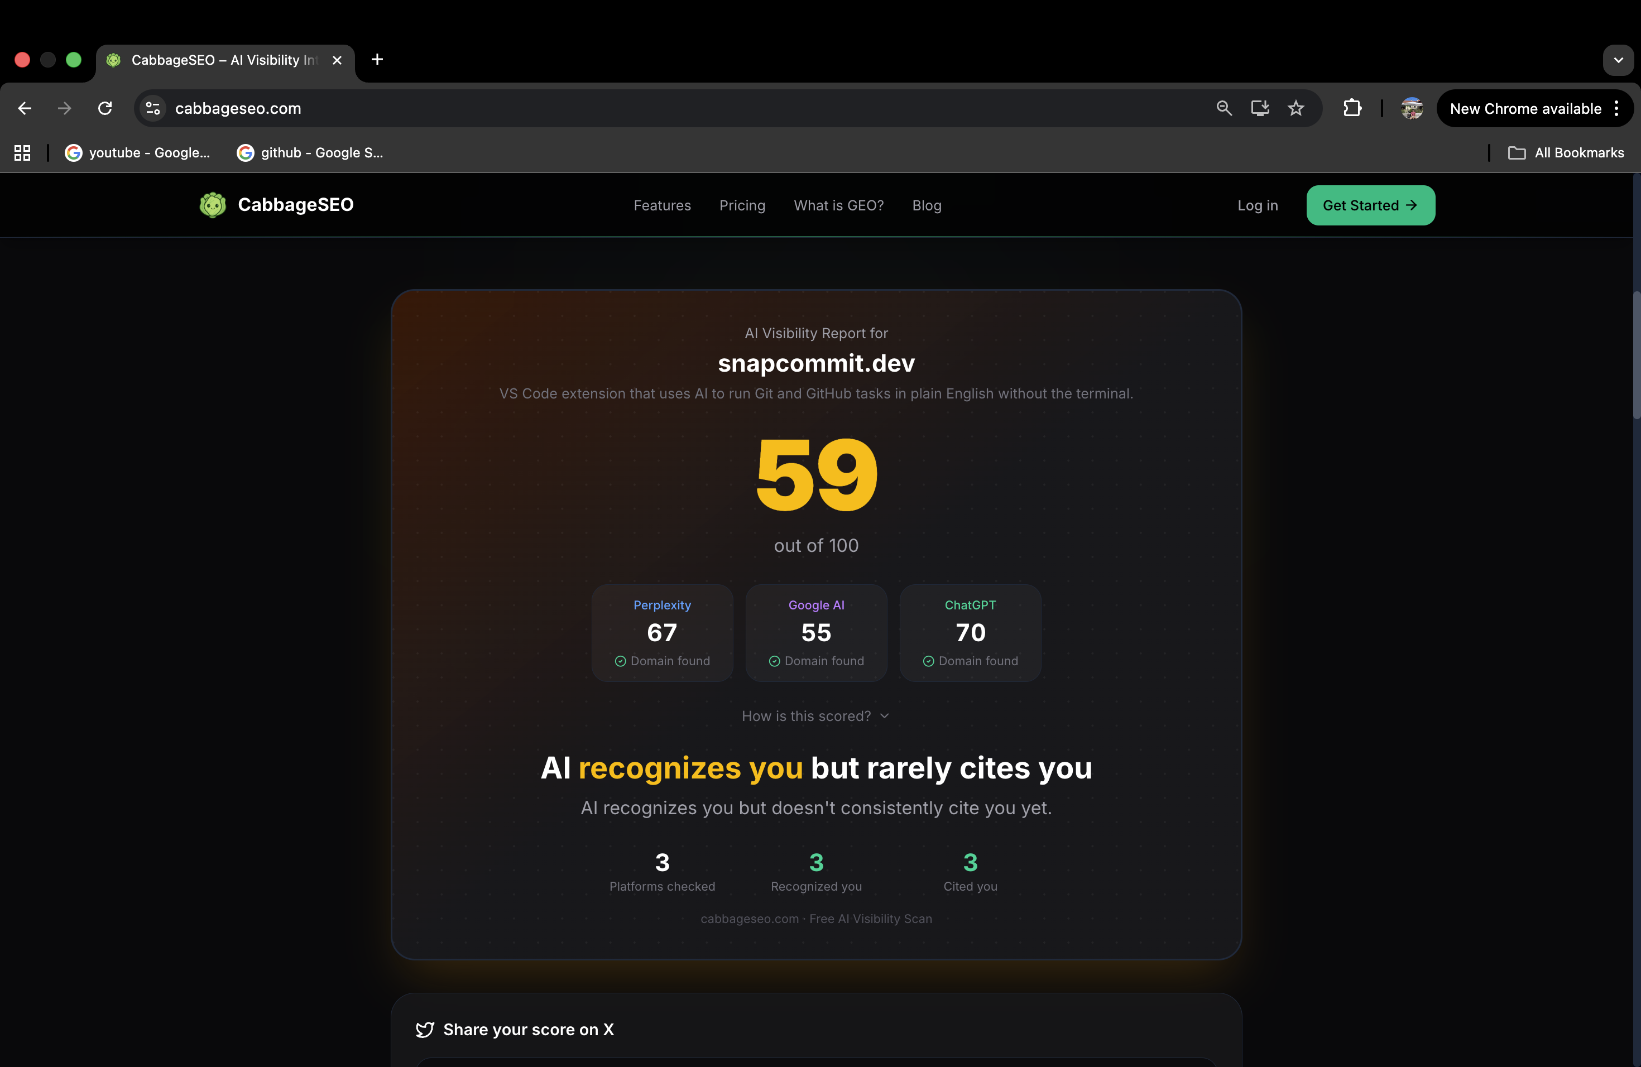
Task: Bookmark this page using the star icon
Action: (1295, 108)
